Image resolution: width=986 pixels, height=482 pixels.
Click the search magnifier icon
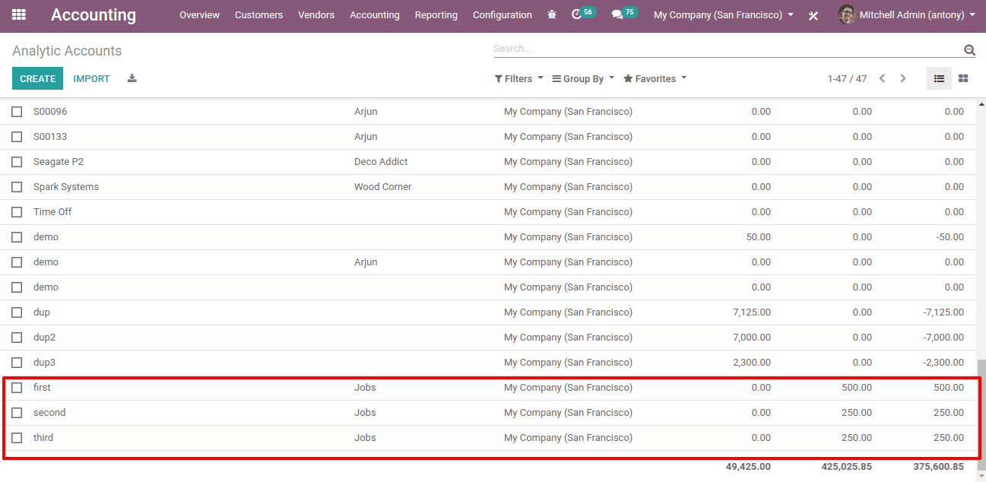(969, 50)
